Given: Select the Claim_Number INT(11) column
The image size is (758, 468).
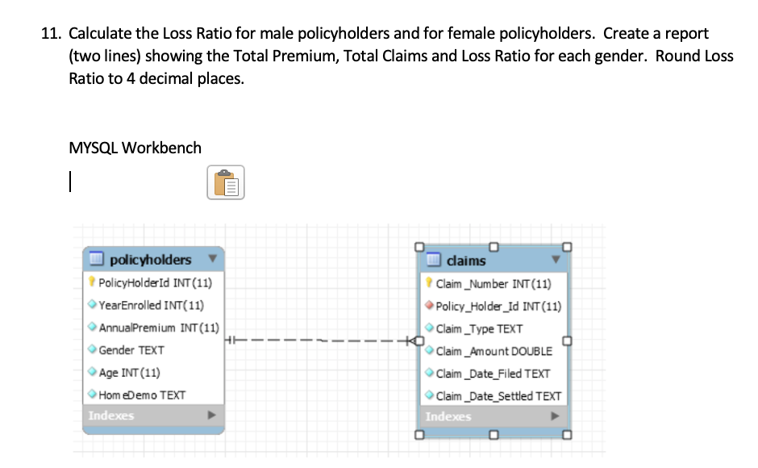Looking at the screenshot, I should 494,283.
